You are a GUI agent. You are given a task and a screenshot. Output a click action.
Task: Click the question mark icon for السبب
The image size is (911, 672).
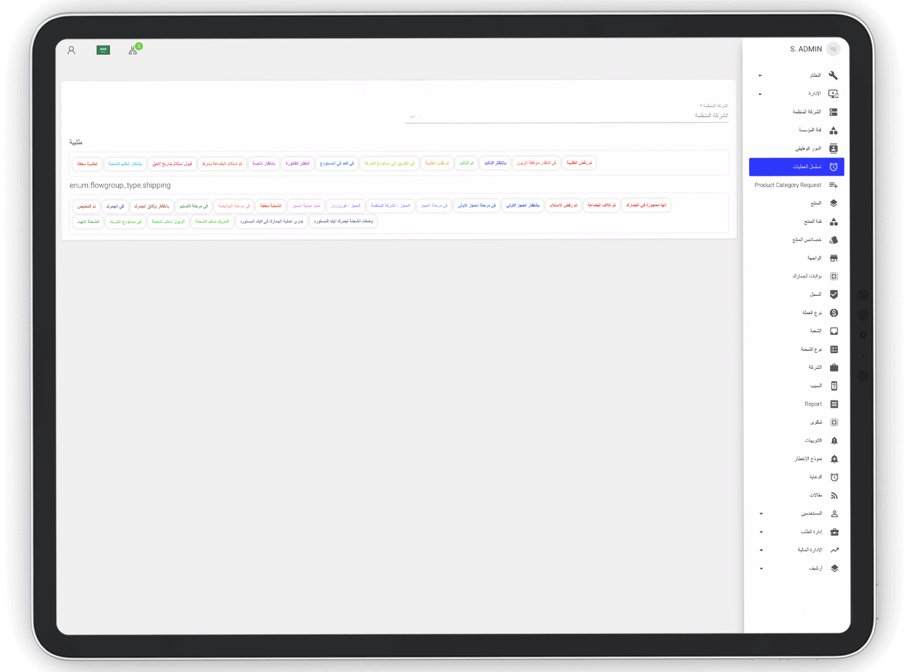(834, 386)
